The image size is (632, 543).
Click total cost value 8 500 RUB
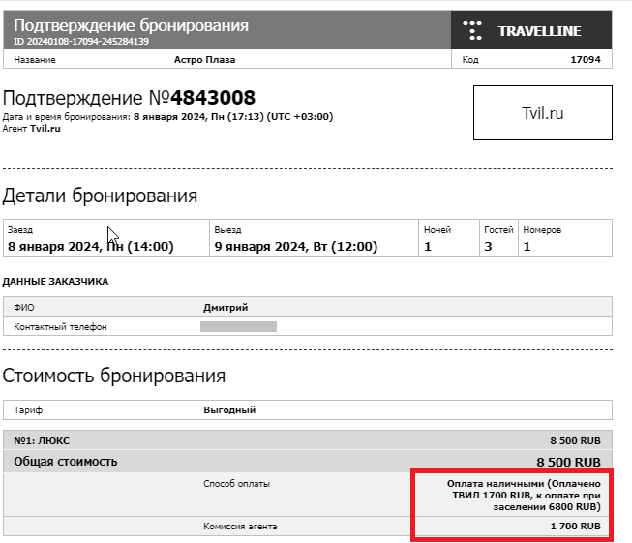(568, 462)
